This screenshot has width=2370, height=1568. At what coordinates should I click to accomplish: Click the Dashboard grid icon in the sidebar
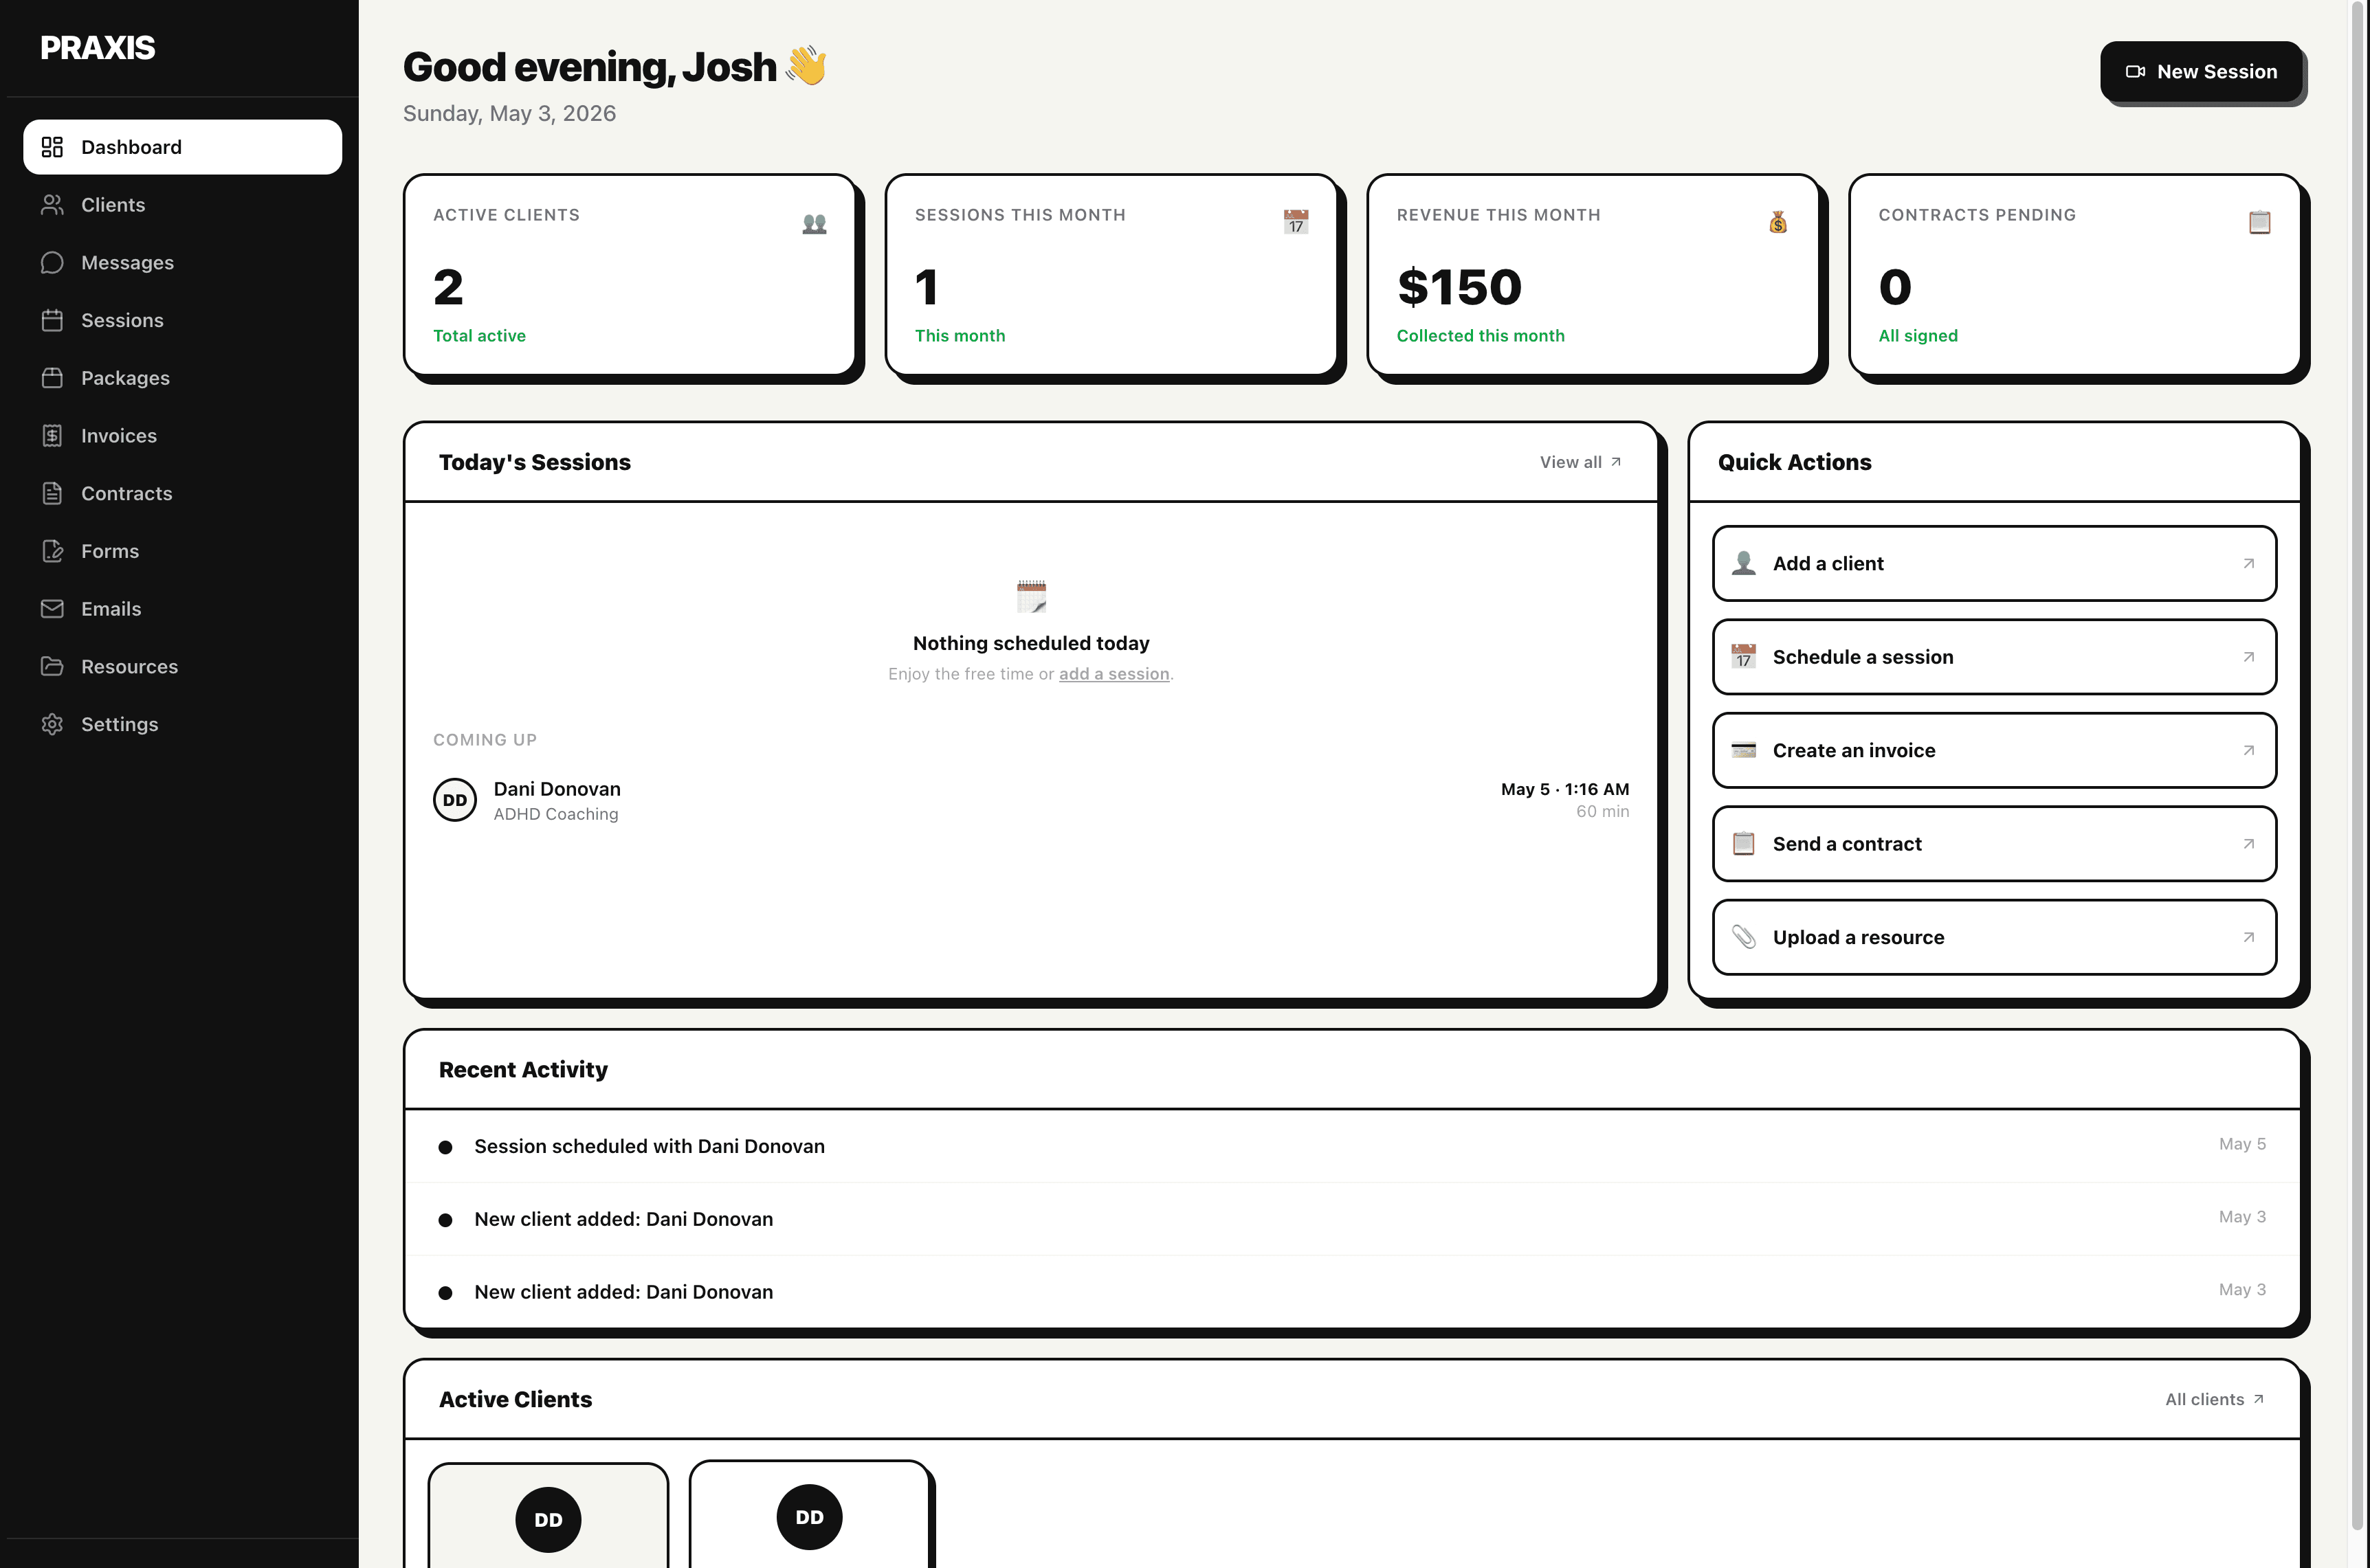click(x=52, y=147)
